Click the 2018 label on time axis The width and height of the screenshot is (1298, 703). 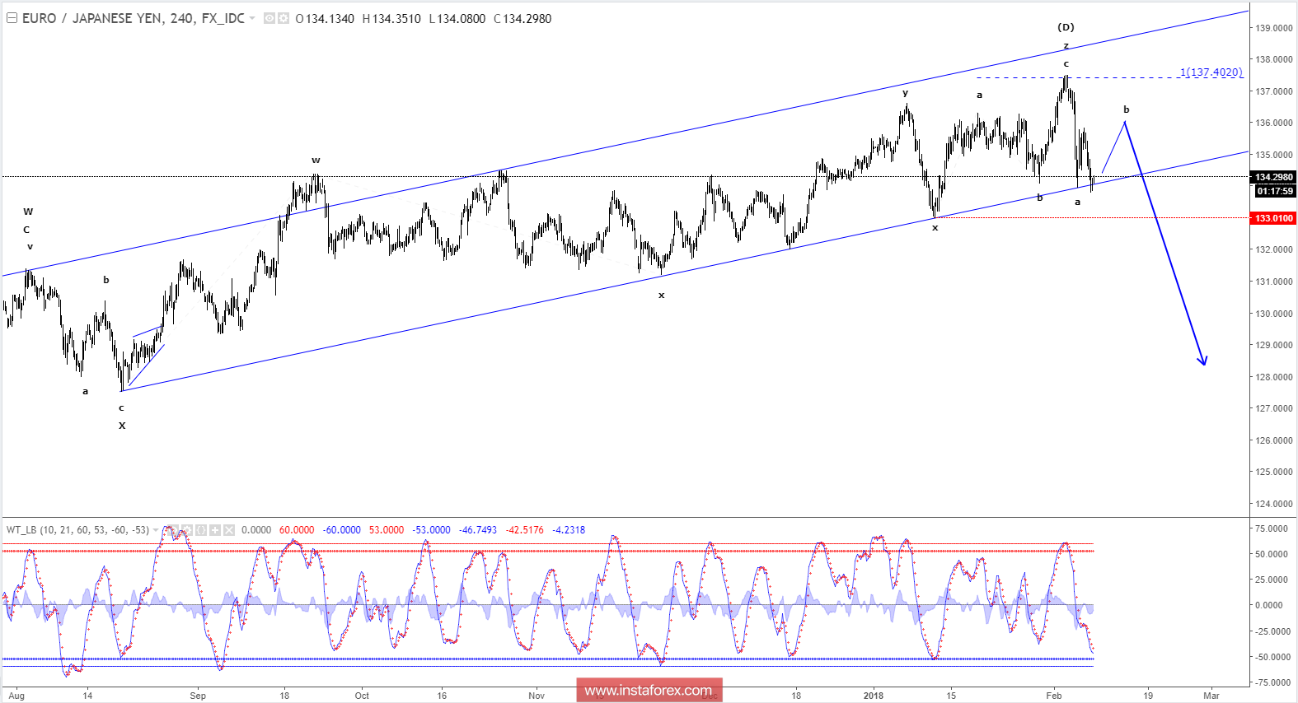[874, 696]
